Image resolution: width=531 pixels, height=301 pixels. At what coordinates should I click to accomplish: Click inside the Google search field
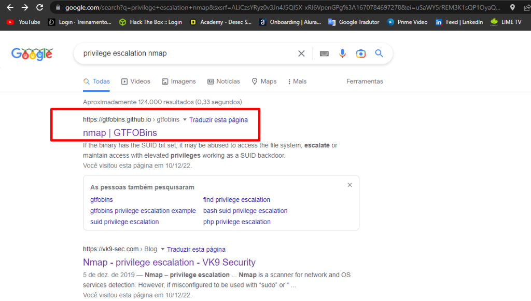point(187,53)
